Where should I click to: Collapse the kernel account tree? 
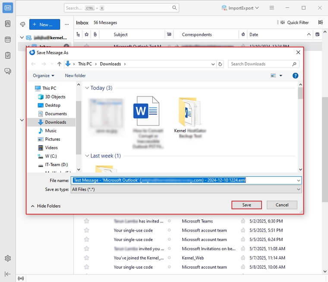click(22, 38)
